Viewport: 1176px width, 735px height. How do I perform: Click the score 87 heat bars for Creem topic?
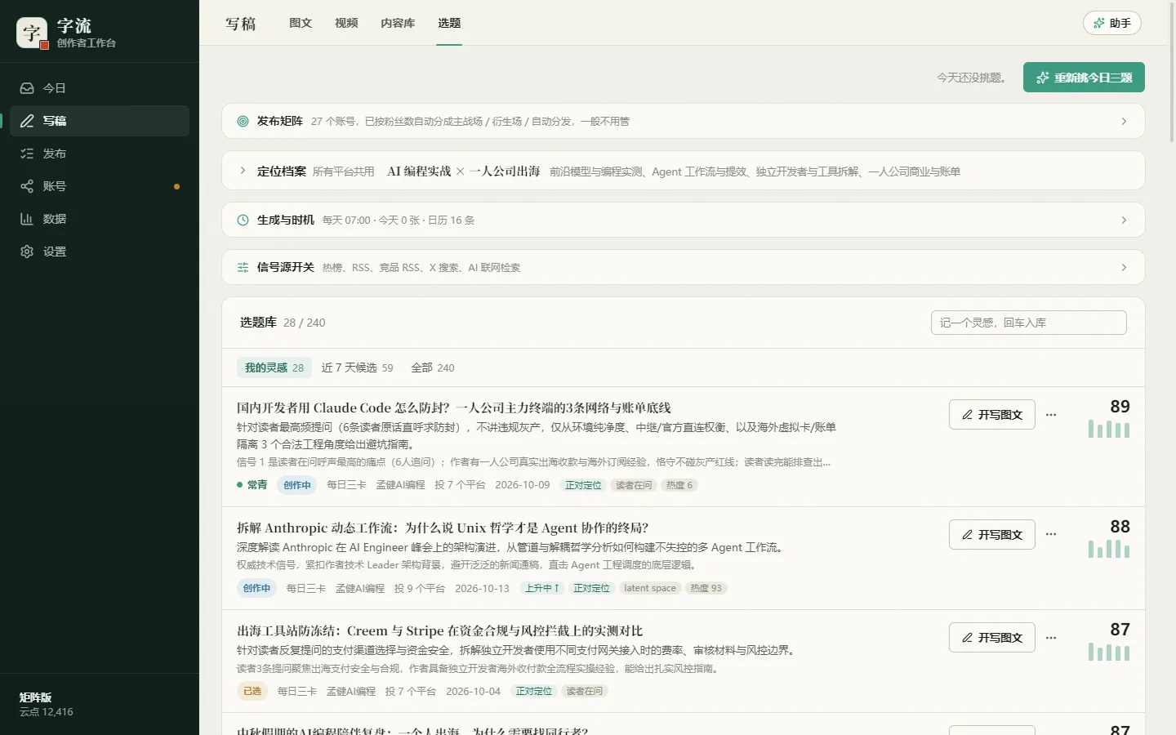click(x=1109, y=651)
